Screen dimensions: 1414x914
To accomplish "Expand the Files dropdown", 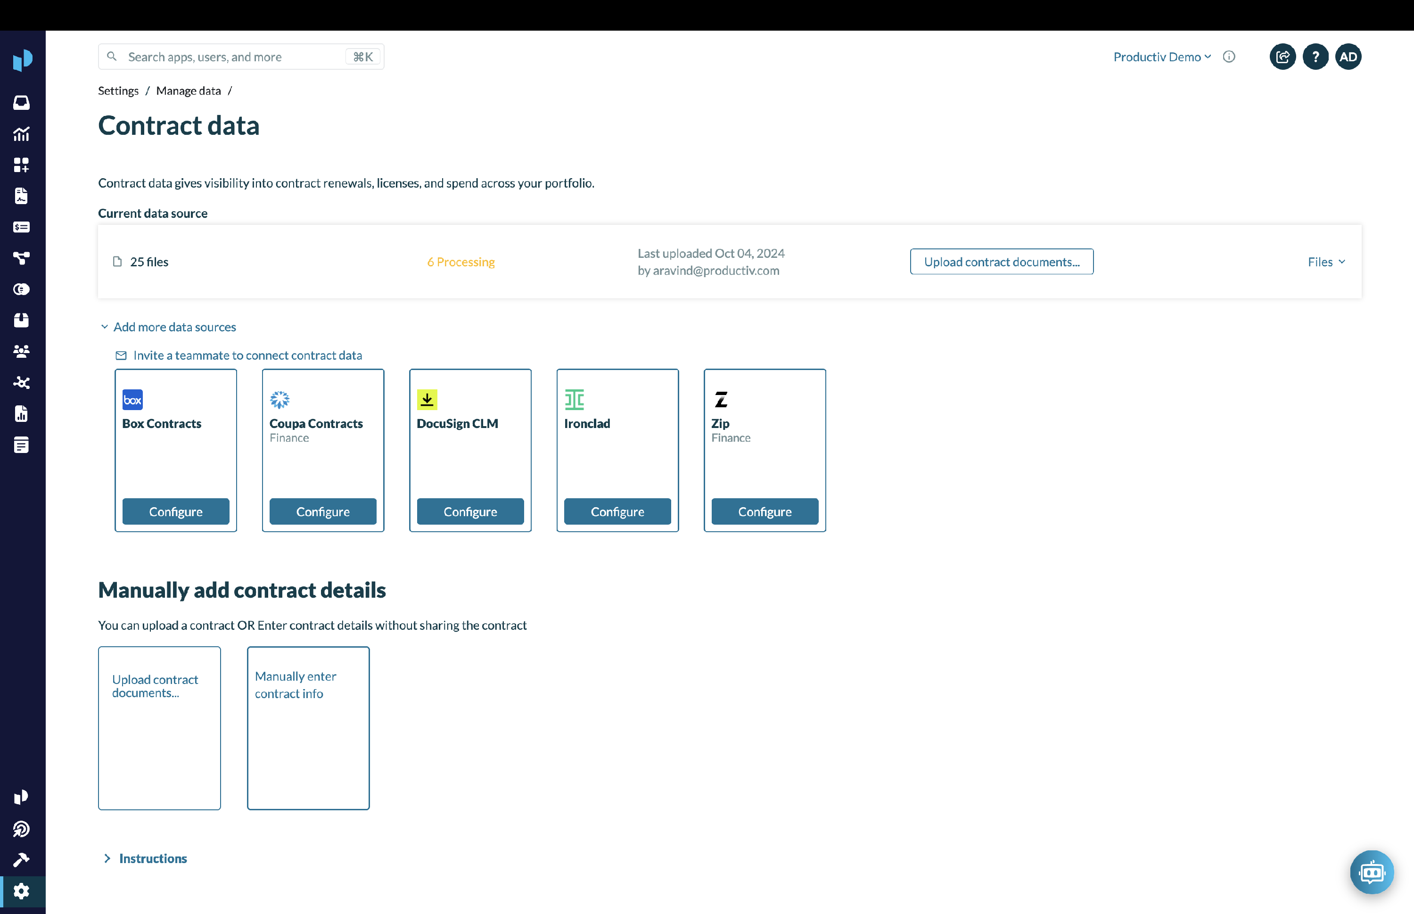I will click(1326, 262).
